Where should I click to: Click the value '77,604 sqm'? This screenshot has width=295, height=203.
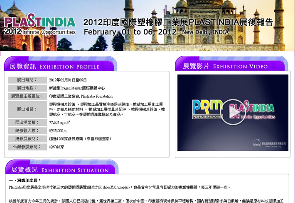pyautogui.click(x=59, y=123)
